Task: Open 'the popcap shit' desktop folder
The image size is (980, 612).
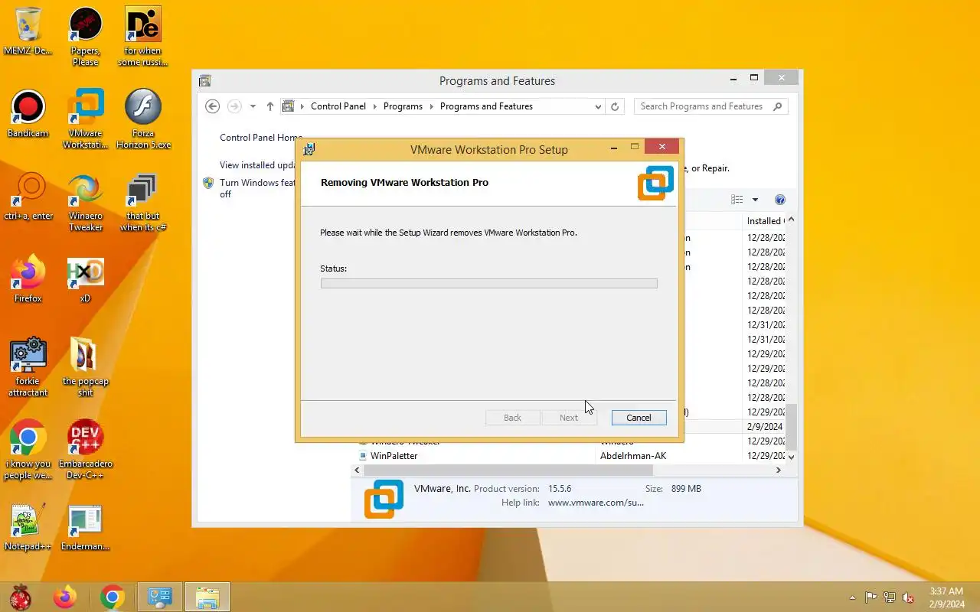Action: pyautogui.click(x=85, y=368)
